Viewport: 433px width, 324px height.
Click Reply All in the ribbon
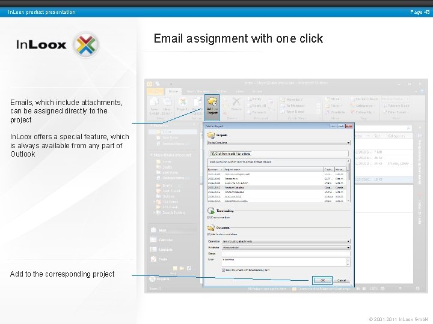pos(257,106)
